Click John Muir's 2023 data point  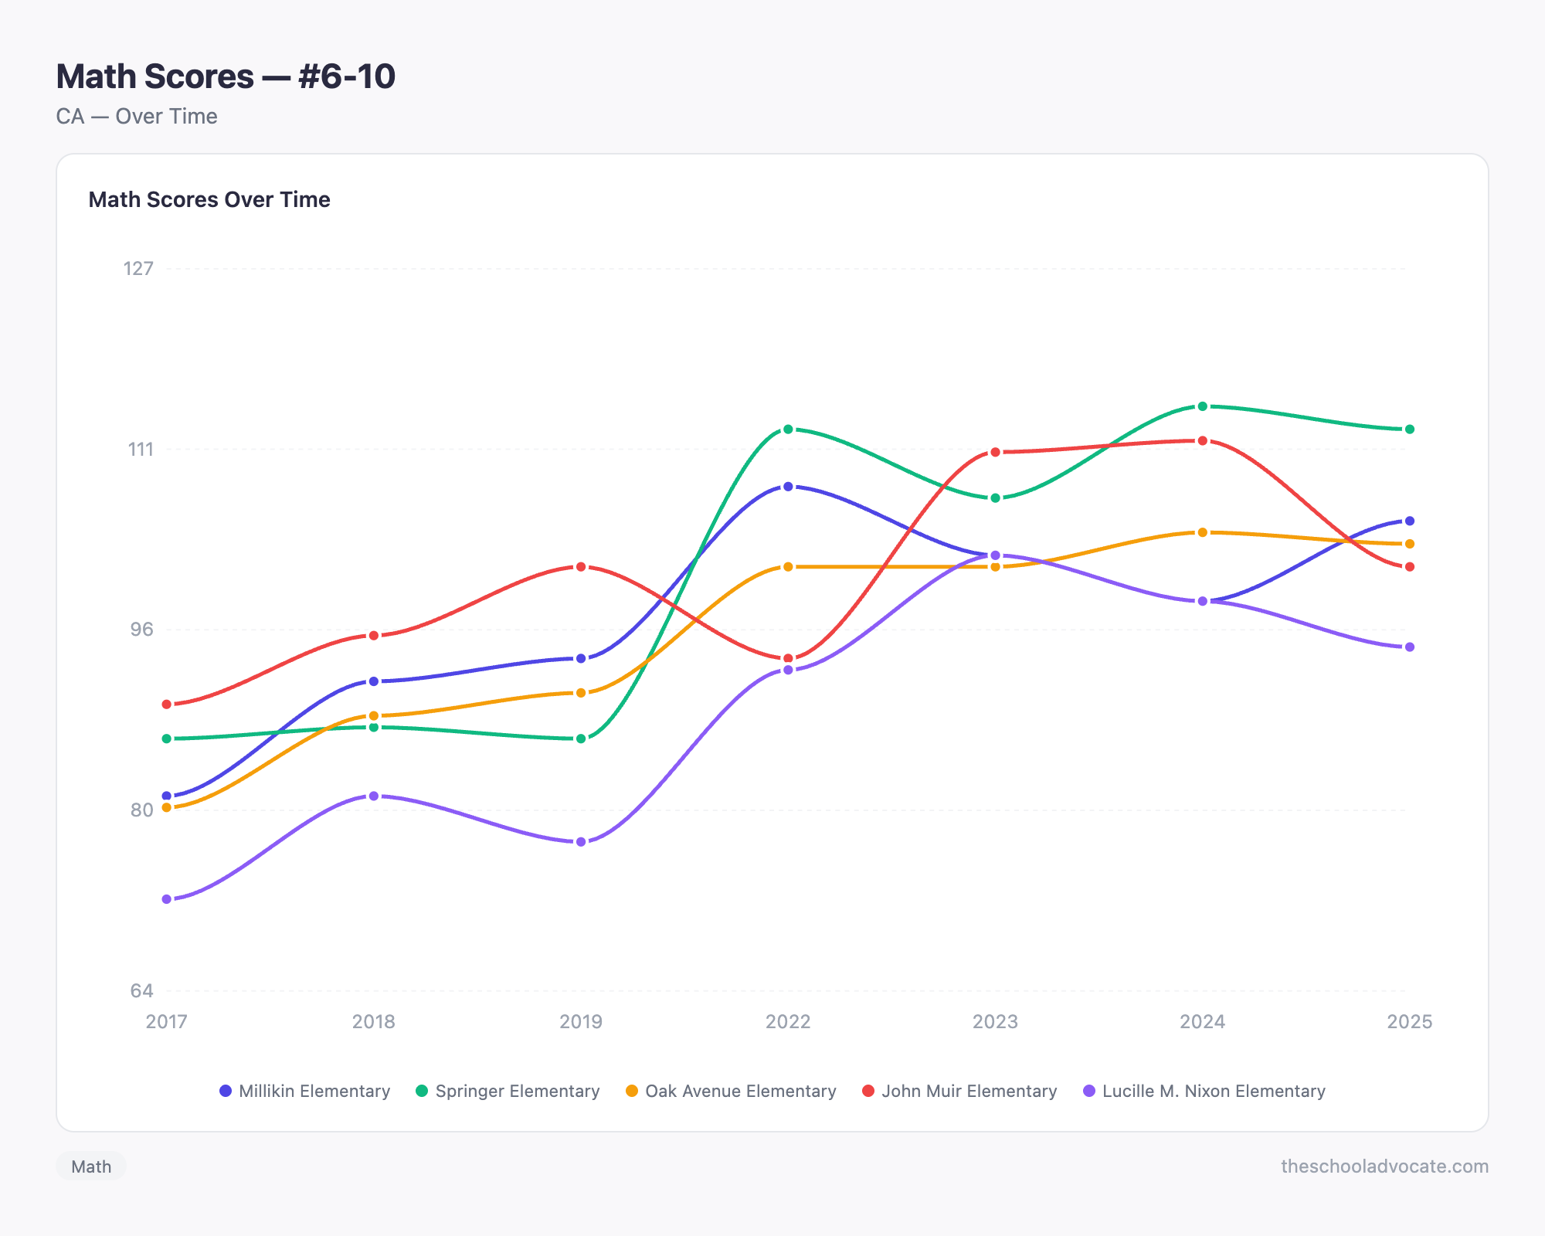pos(995,452)
